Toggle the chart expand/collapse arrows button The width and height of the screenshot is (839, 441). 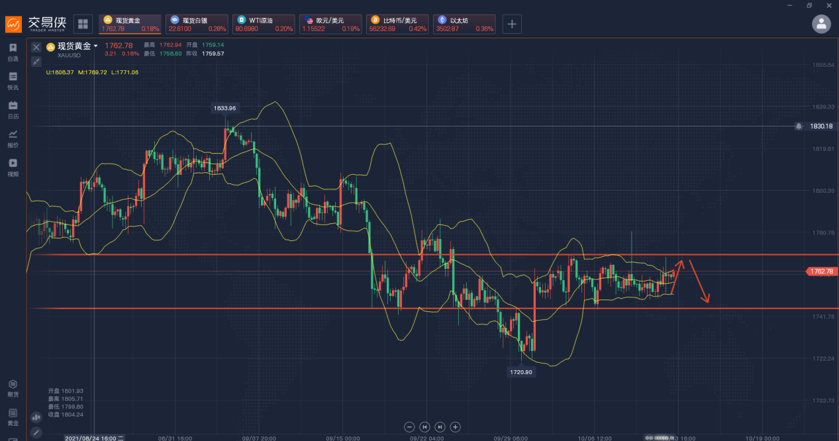coord(36,62)
